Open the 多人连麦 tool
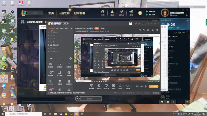Image resolution: width=207 pixels, height=116 pixels. 60,74
